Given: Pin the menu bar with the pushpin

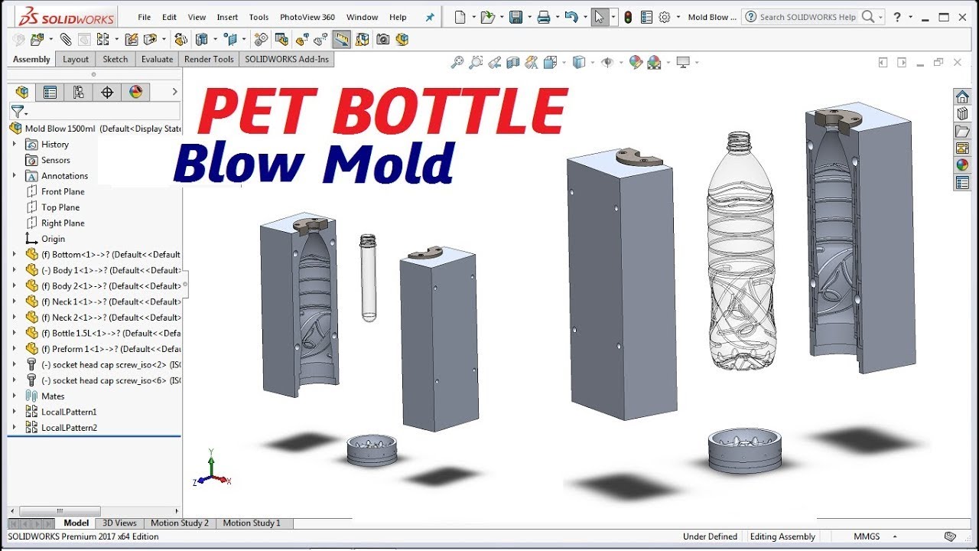Looking at the screenshot, I should (x=430, y=17).
